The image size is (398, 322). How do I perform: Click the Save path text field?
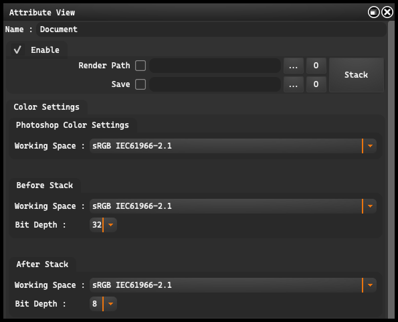pyautogui.click(x=215, y=84)
